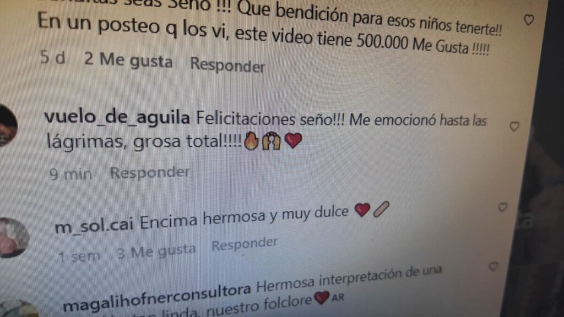Click the 9 min comment timestamp

(71, 174)
